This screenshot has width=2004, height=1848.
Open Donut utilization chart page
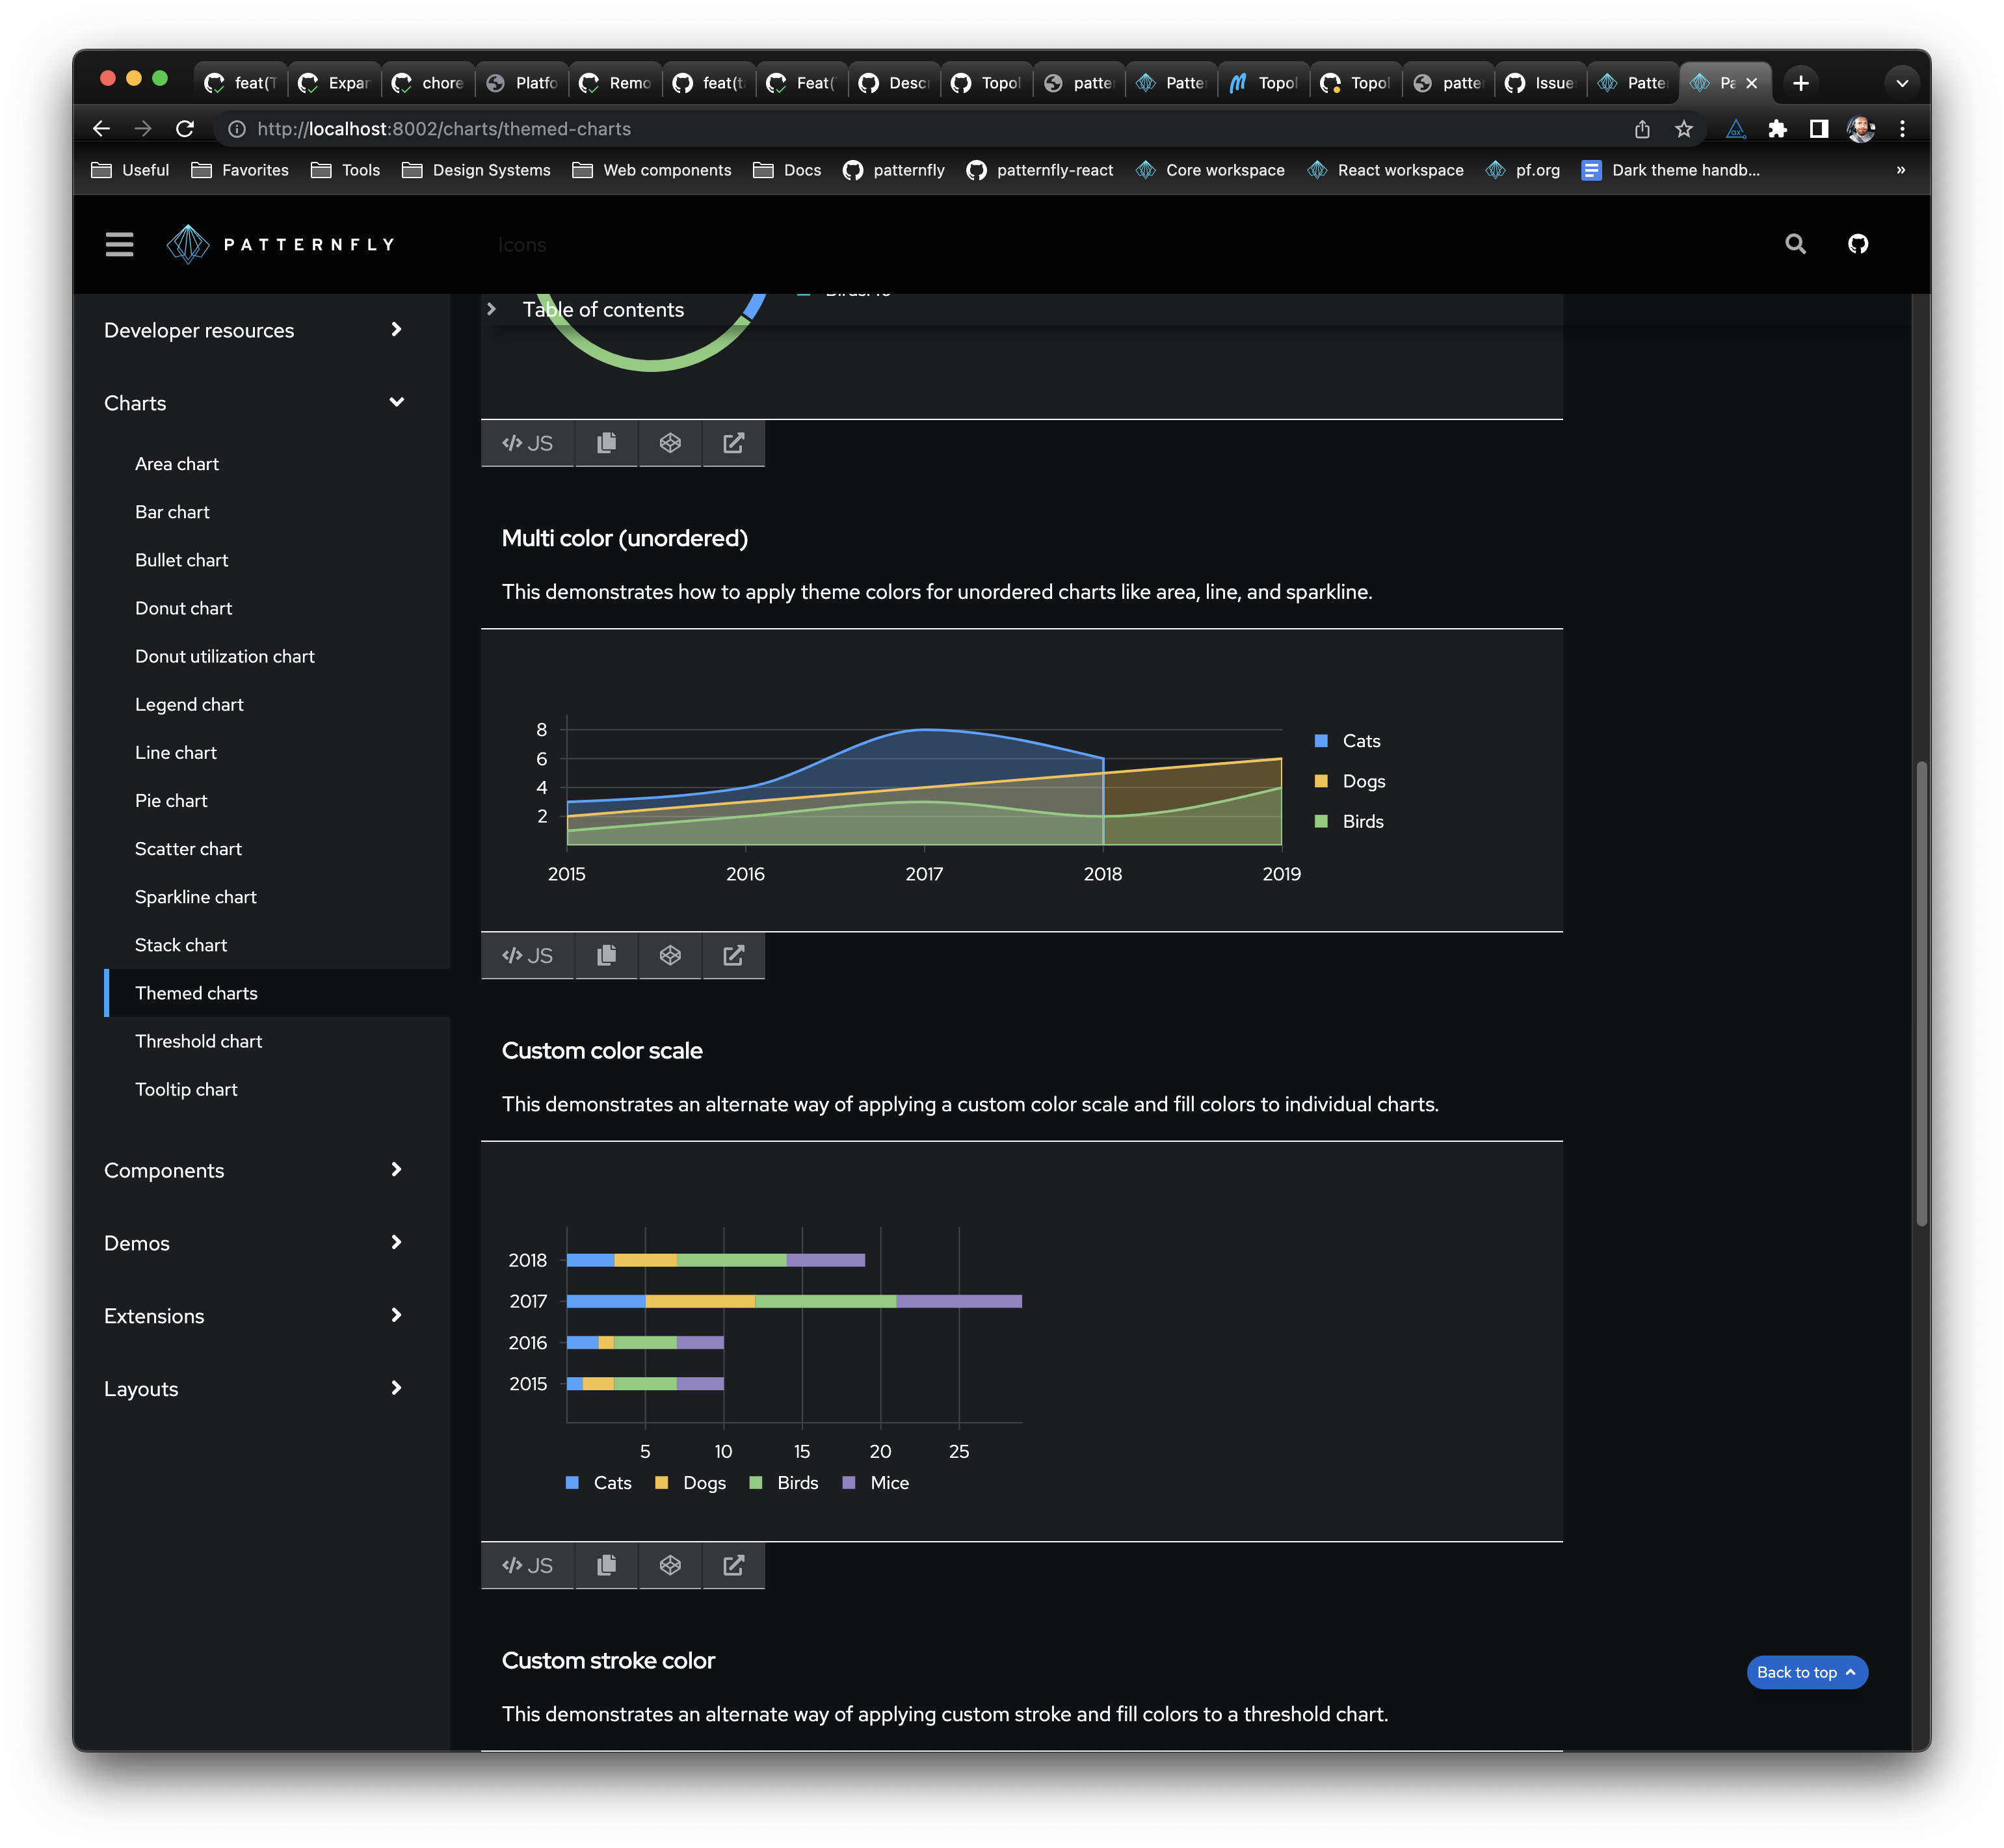[x=225, y=656]
